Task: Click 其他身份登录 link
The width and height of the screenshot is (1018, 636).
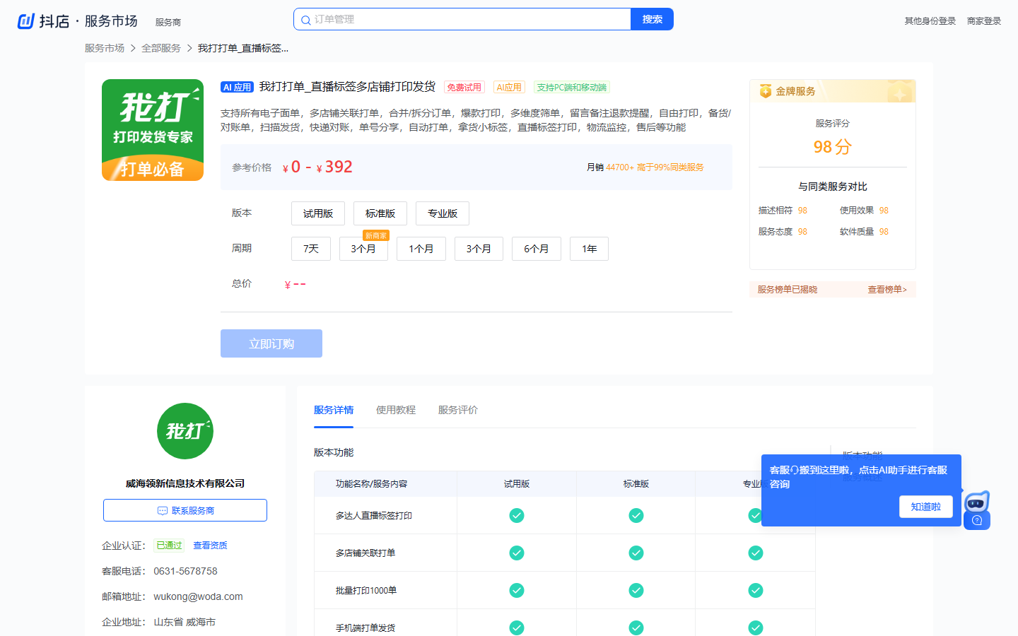Action: (930, 21)
